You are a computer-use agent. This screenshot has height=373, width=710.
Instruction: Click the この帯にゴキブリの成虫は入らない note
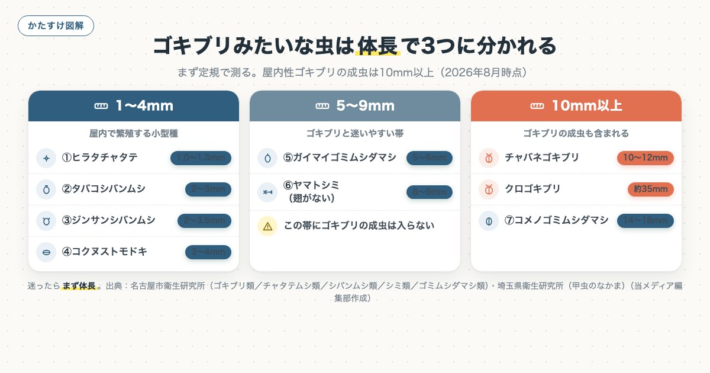[x=359, y=226]
